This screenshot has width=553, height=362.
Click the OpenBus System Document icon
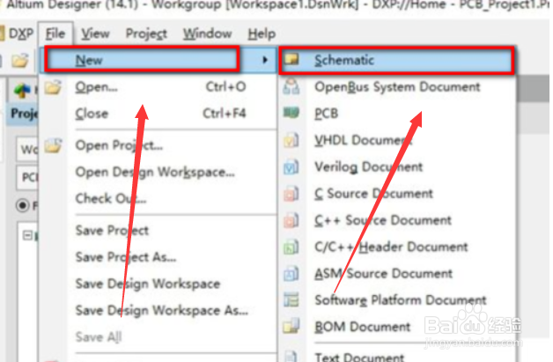(291, 87)
